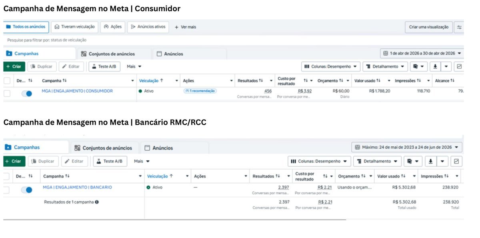Screen dimensions: 480x238
Task: Open MGA | ENGAJAMENTO | CONSUMIDOR campaign link
Action: click(77, 91)
